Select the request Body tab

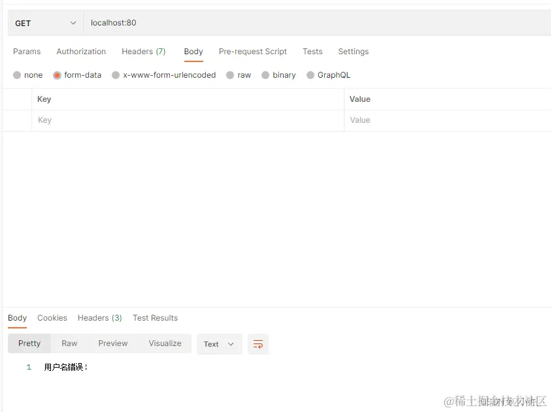pos(193,52)
